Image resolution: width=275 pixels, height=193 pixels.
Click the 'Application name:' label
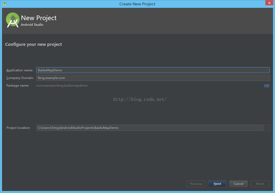coord(20,70)
